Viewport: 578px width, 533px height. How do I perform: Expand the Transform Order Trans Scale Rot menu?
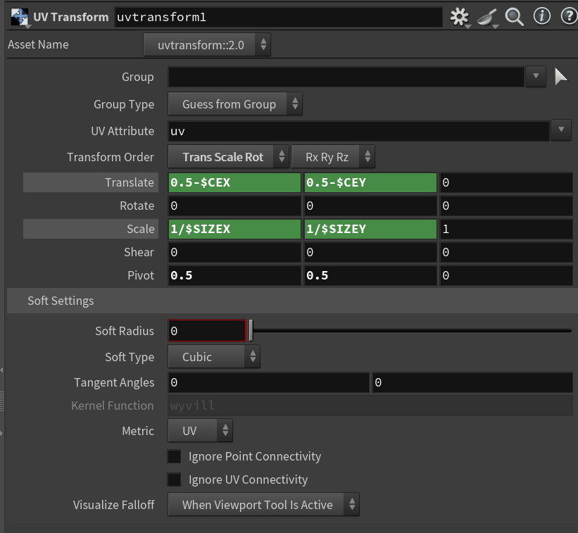tap(228, 157)
